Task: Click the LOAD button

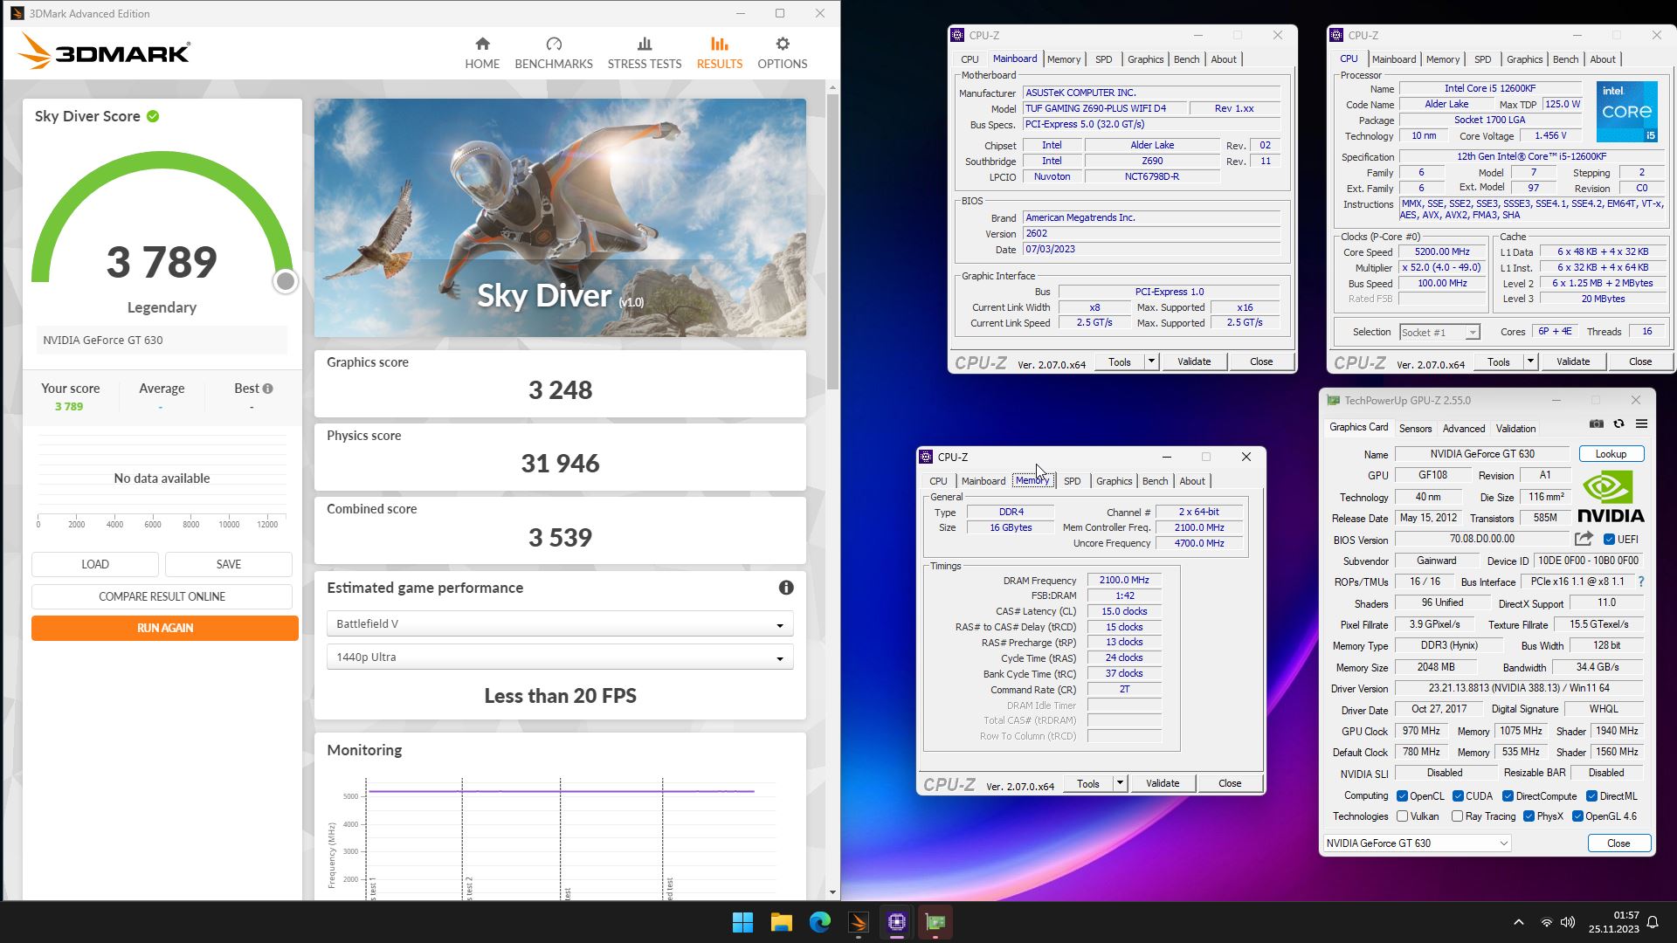Action: pyautogui.click(x=95, y=564)
